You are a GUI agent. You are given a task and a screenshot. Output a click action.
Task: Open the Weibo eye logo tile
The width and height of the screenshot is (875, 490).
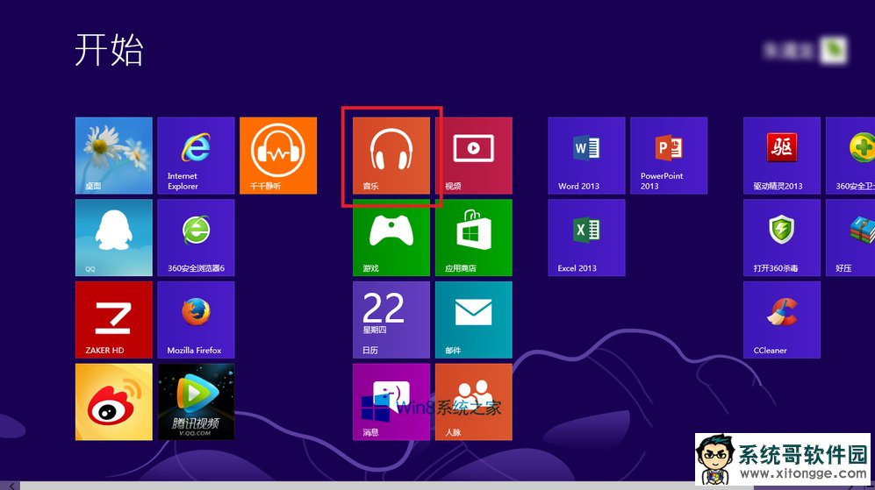click(x=114, y=402)
